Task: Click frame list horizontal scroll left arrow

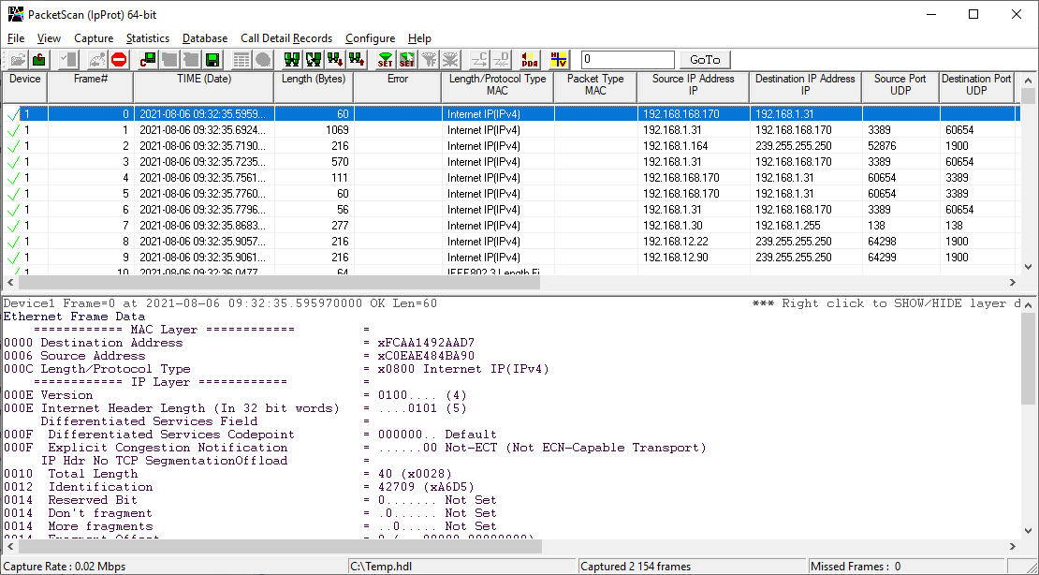Action: coord(10,283)
